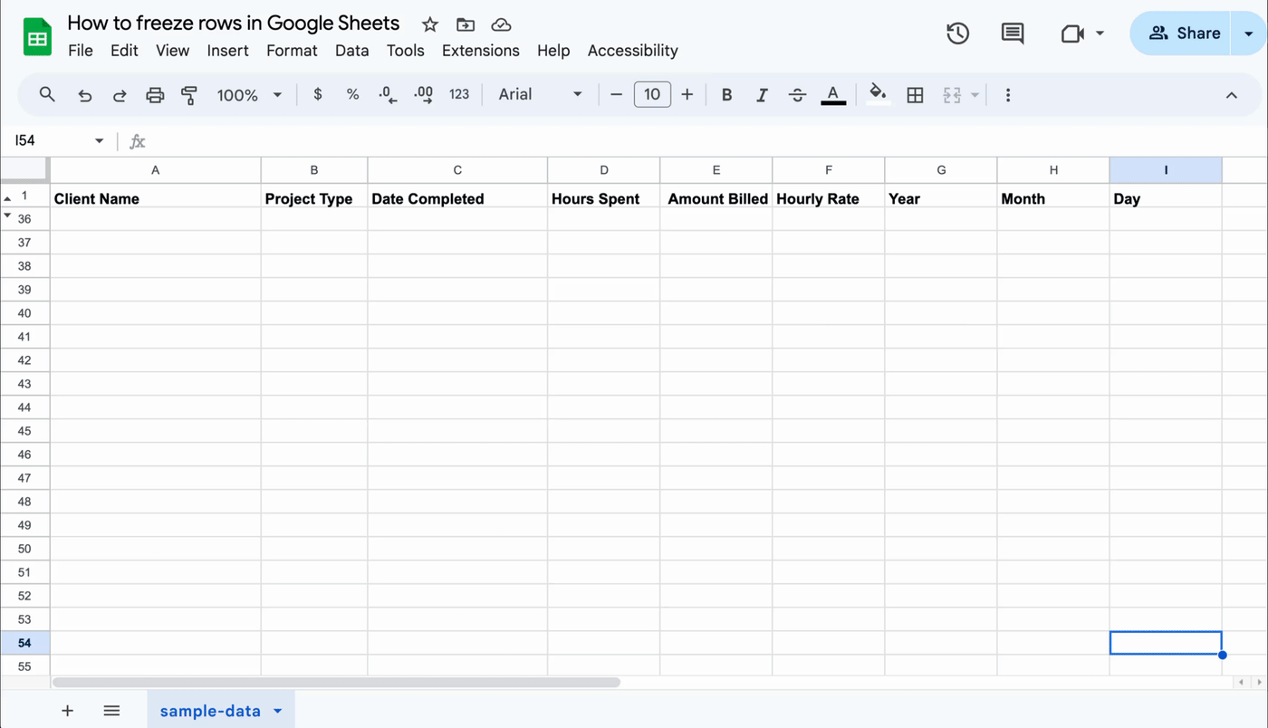Start a video call with camera icon

pos(1073,34)
